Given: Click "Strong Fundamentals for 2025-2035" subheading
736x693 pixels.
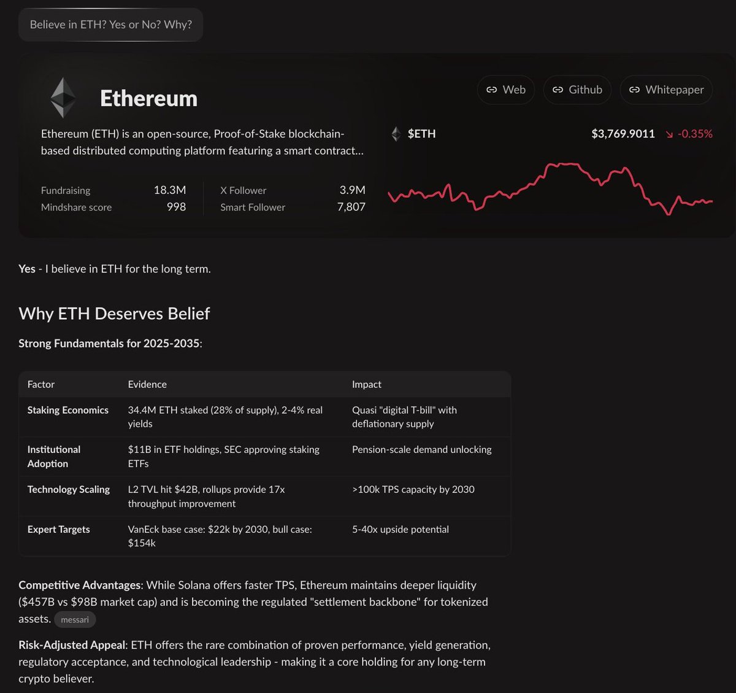Looking at the screenshot, I should pos(109,343).
